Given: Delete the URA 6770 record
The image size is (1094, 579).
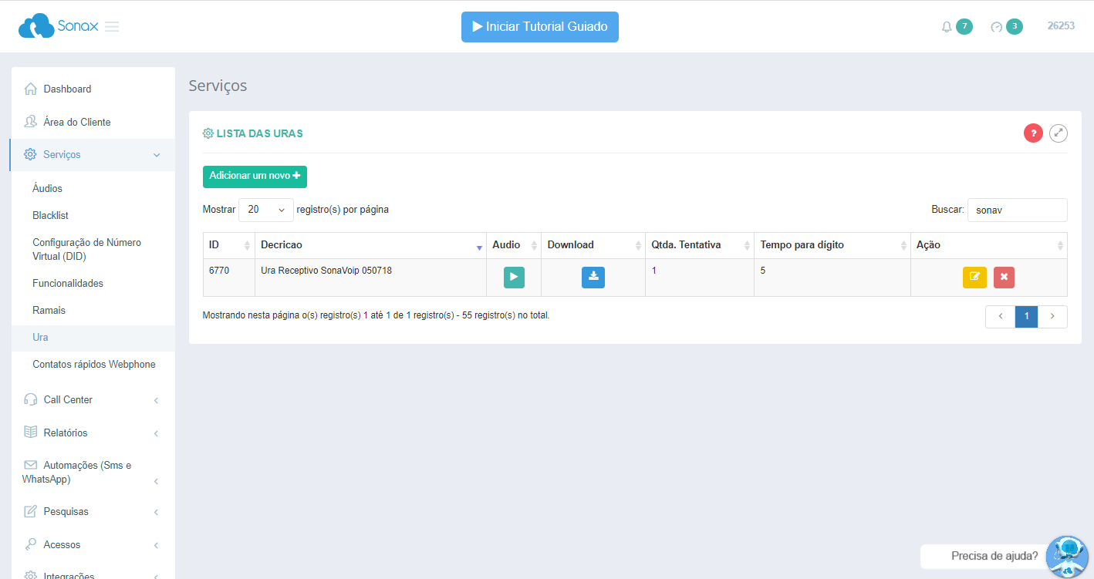Looking at the screenshot, I should (1004, 278).
